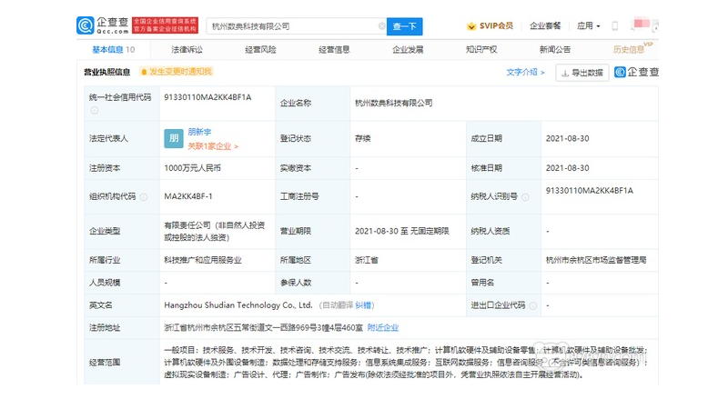728x409 pixels.
Task: Switch to the 企业发展 tab
Action: click(408, 50)
